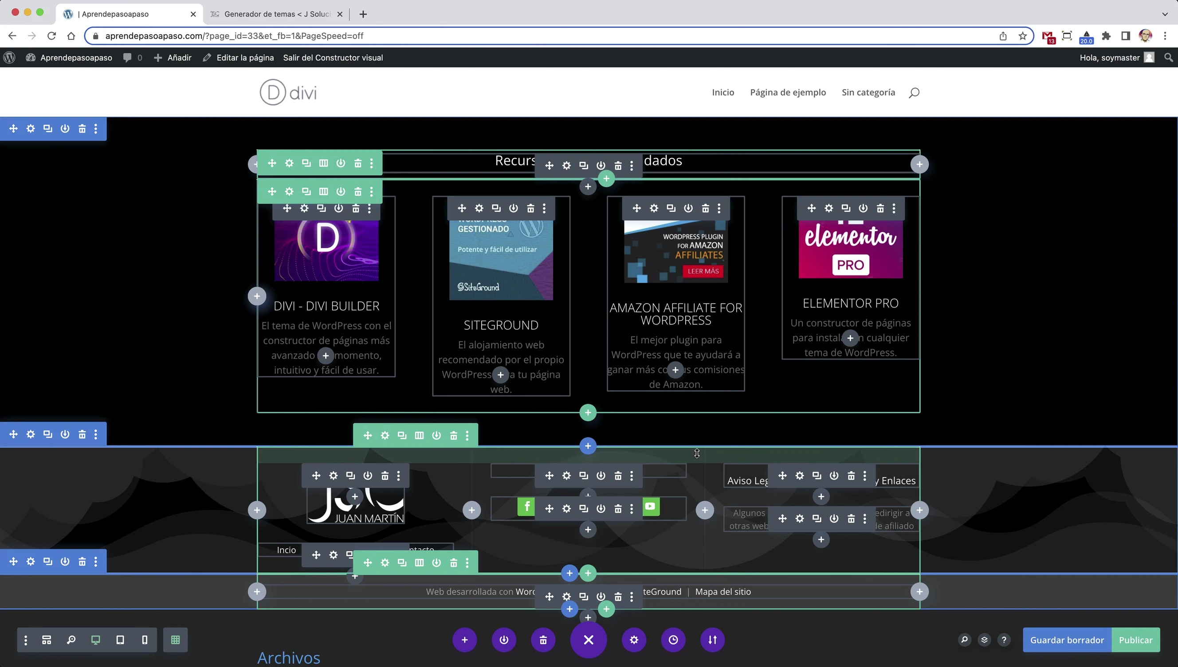Delete the Amazon Affiliate blurb module

(x=706, y=208)
